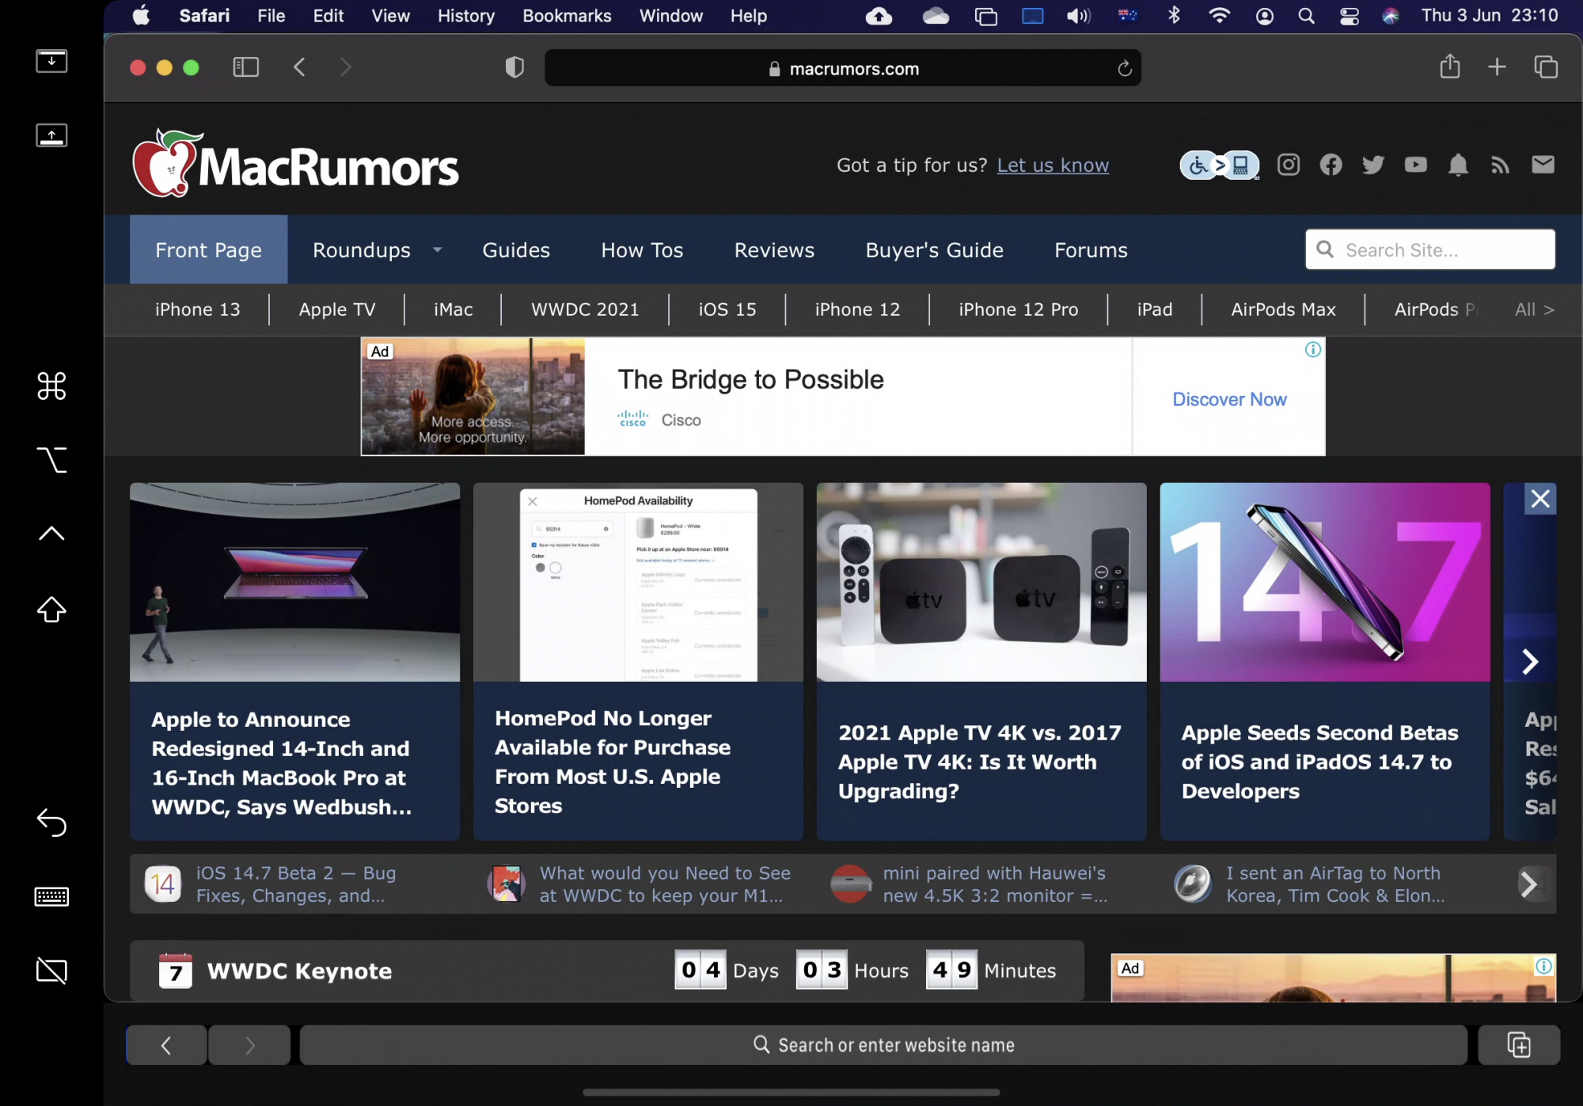1583x1106 pixels.
Task: Open the Buyer's Guide section
Action: tap(934, 250)
